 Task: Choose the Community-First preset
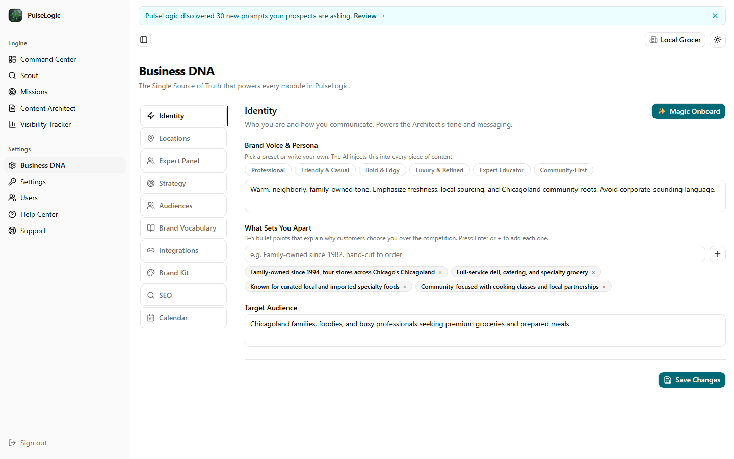pos(563,170)
